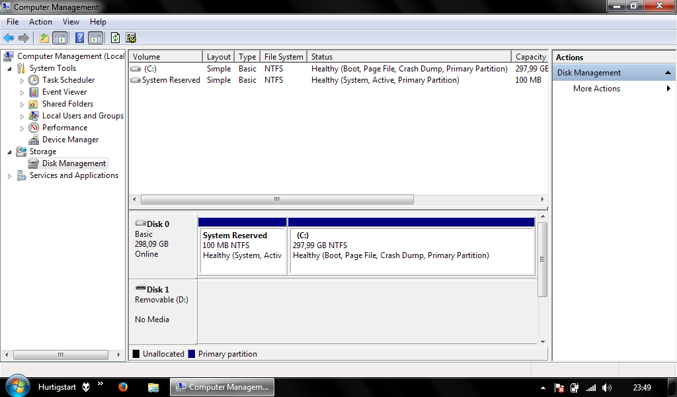
Task: Click the down arrow of the disk view scrollbar
Action: [543, 341]
